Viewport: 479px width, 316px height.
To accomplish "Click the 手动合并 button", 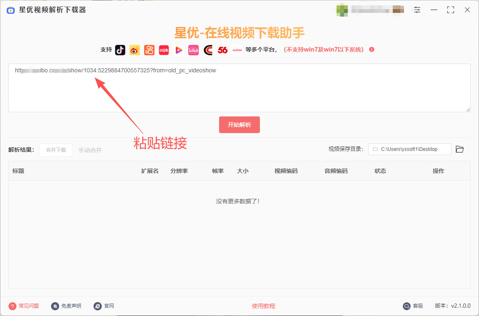I will click(x=90, y=150).
